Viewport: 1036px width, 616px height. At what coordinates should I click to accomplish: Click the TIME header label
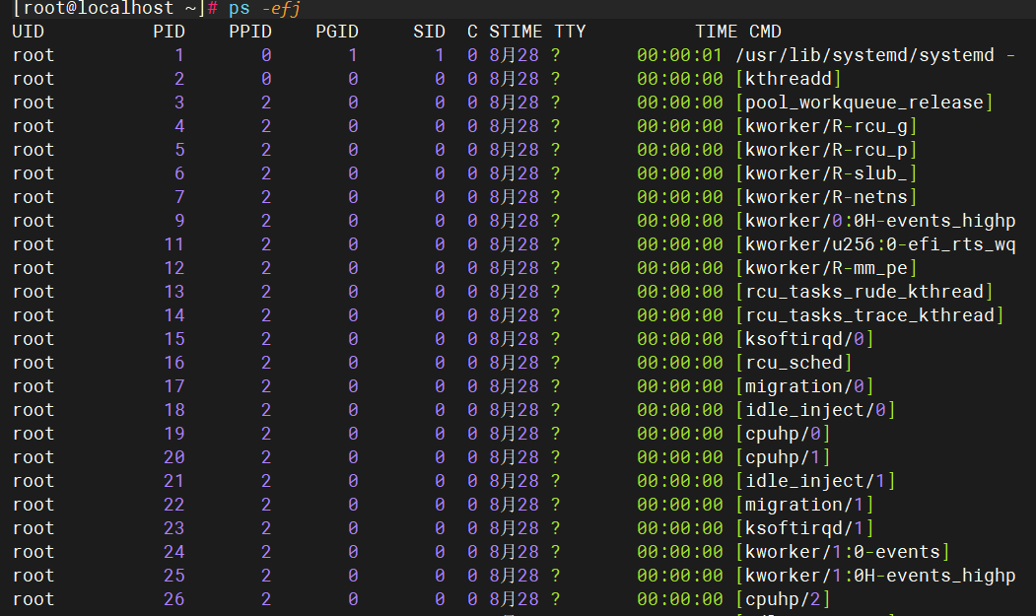[717, 31]
